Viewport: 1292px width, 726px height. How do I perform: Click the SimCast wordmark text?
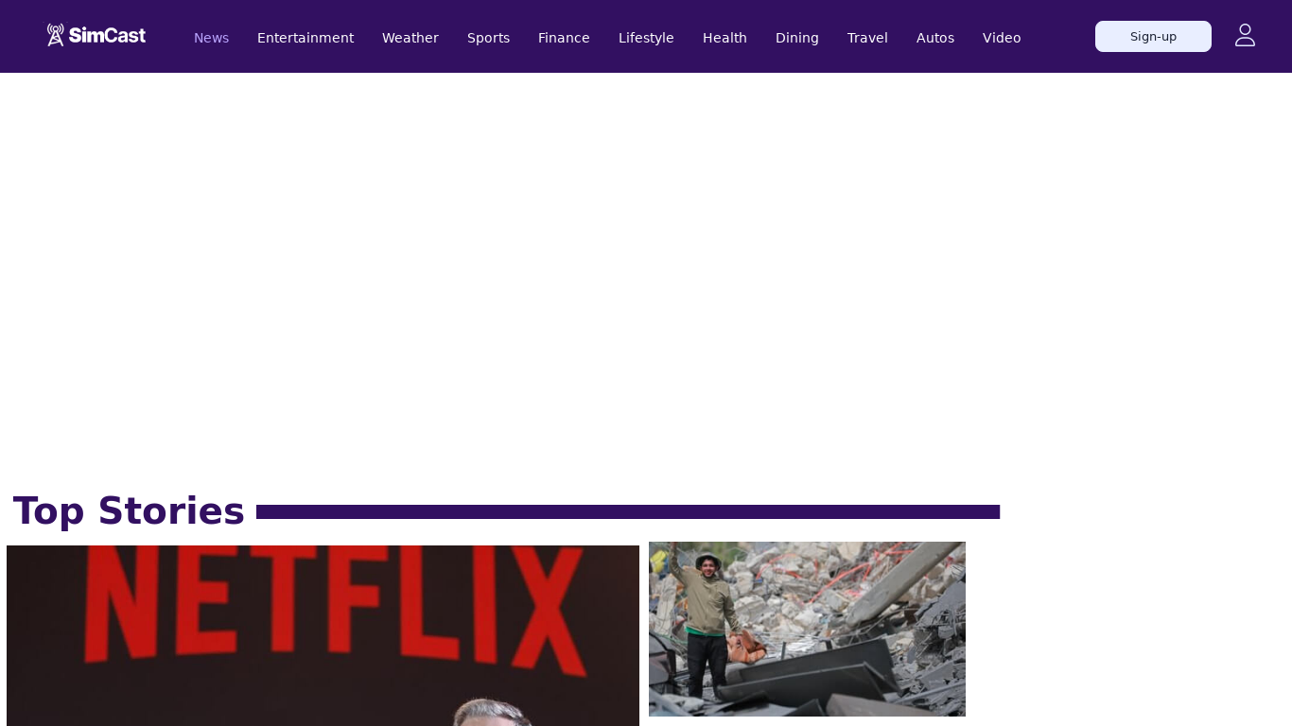tap(107, 36)
